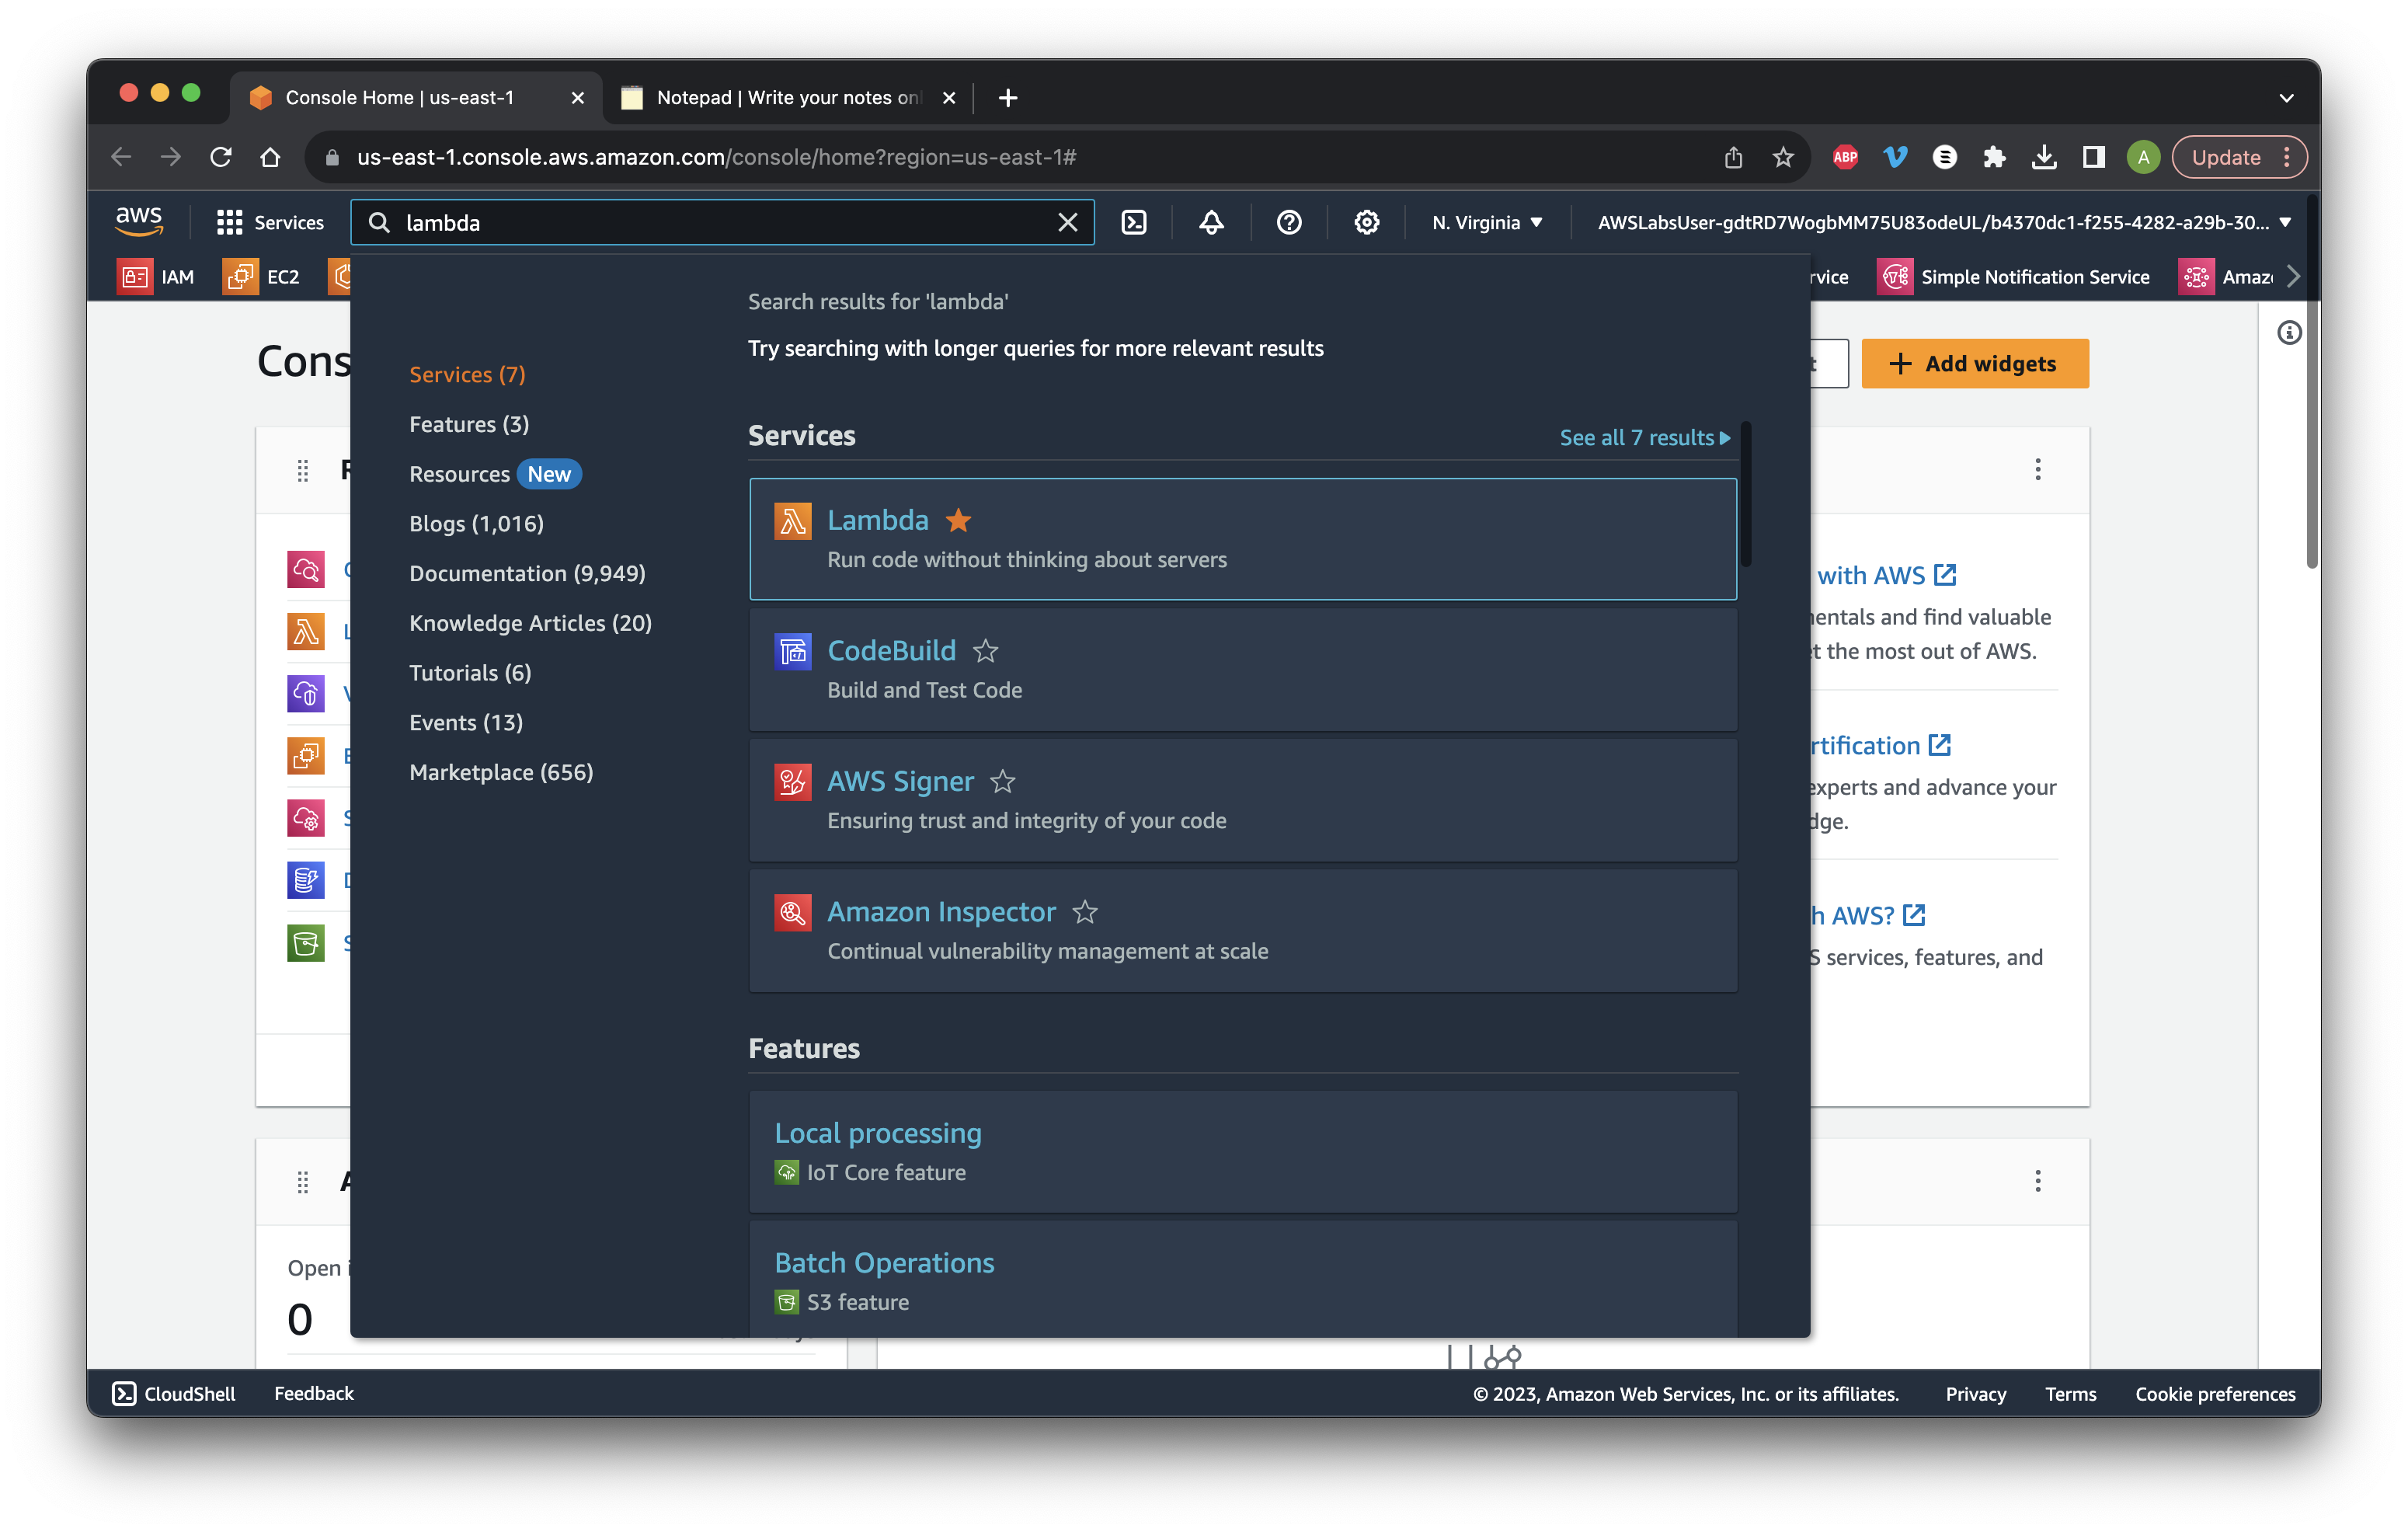Open Batch Operations S3 feature

pyautogui.click(x=1242, y=1280)
